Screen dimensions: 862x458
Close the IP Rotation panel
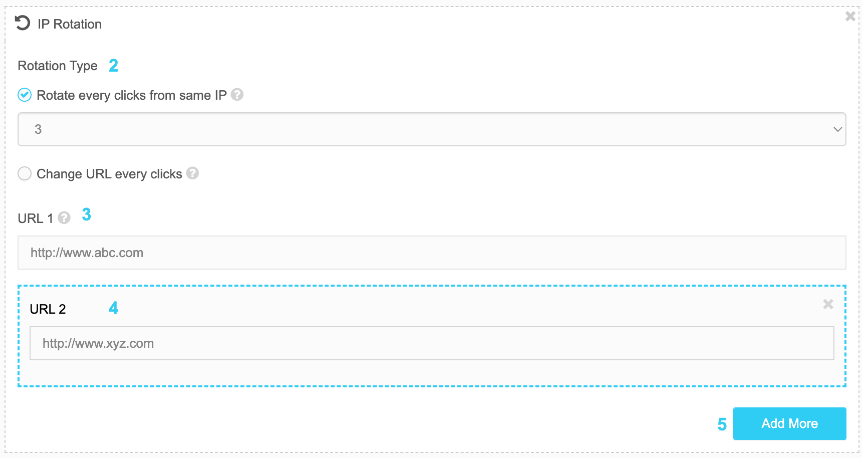[850, 16]
